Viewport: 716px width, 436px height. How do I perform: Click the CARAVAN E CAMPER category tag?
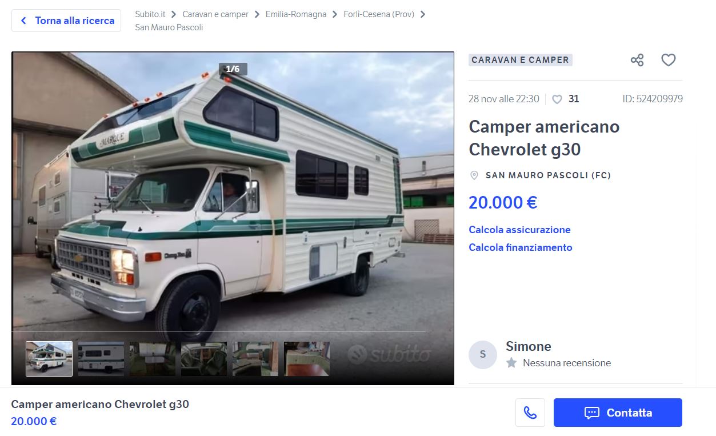(520, 60)
